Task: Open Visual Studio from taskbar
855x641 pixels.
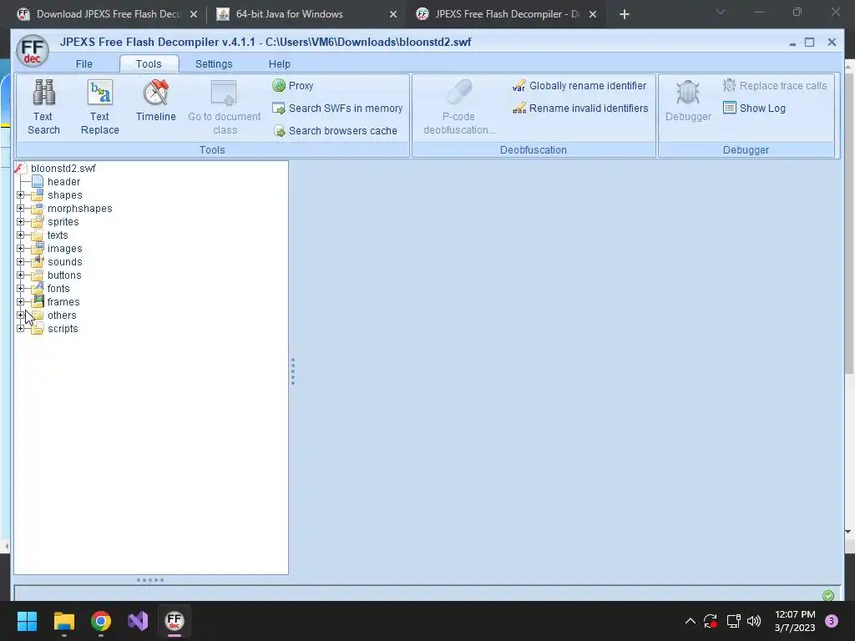Action: coord(138,621)
